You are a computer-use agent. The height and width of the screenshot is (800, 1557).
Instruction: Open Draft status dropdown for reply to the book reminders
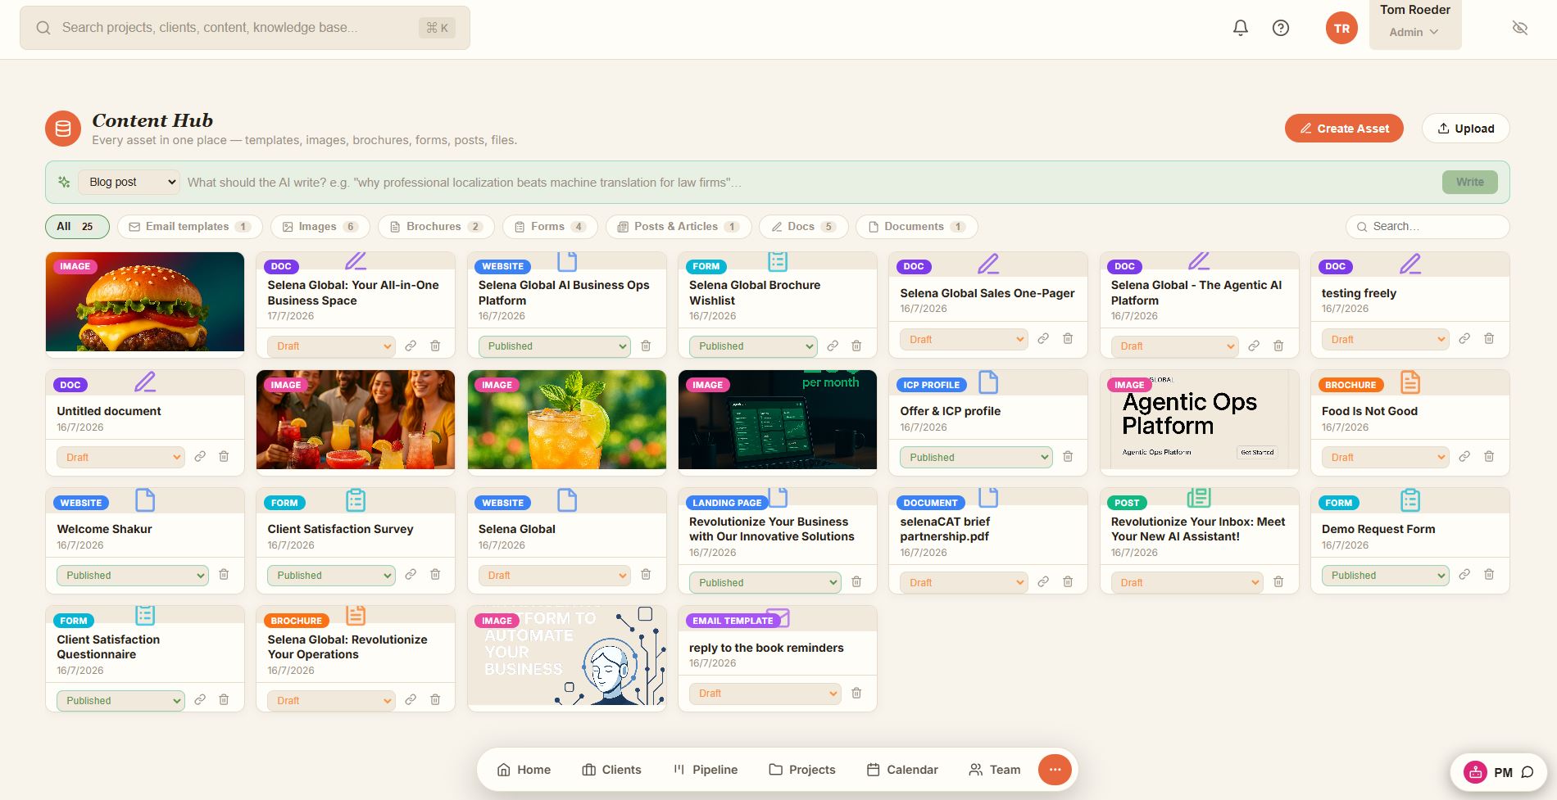(x=765, y=694)
